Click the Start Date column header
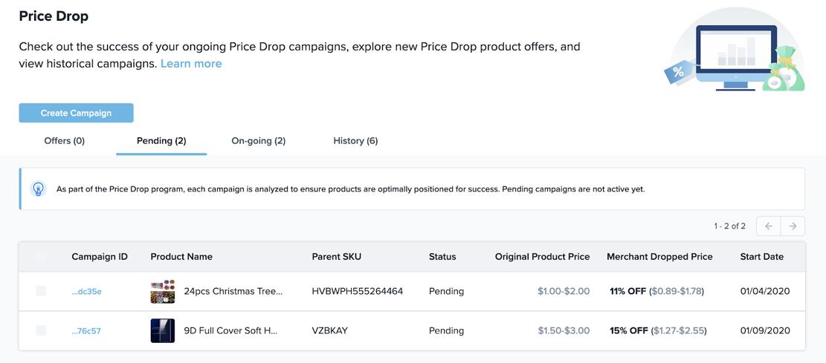 coord(762,257)
